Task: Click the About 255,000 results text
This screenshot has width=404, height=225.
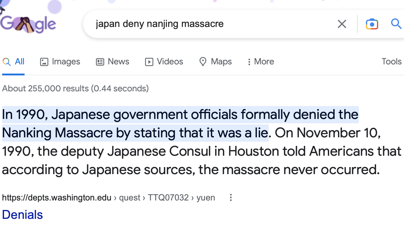Action: click(x=75, y=89)
